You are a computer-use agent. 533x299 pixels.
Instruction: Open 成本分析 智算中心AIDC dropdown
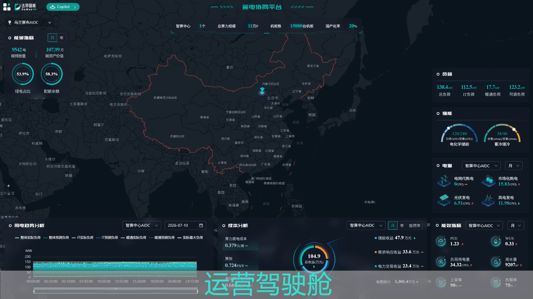(366, 225)
